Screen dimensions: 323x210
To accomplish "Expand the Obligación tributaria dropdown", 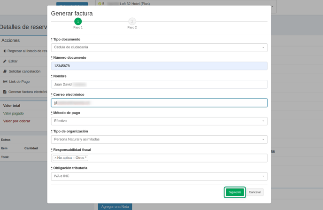I will coord(159,176).
